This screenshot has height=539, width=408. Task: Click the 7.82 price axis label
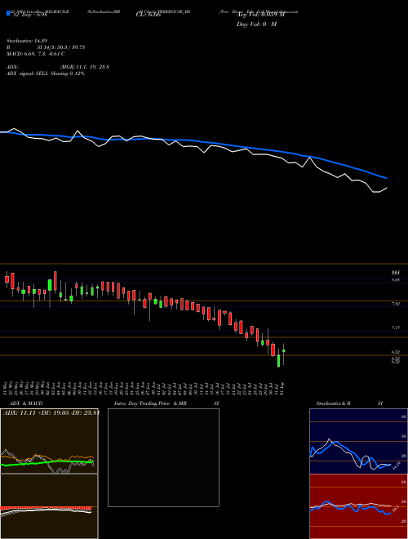click(396, 304)
